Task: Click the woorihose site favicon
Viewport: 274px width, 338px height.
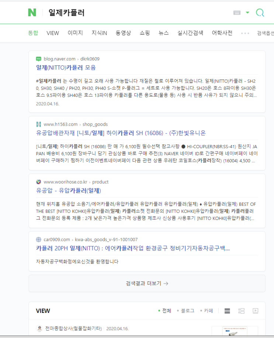Action: 39,182
